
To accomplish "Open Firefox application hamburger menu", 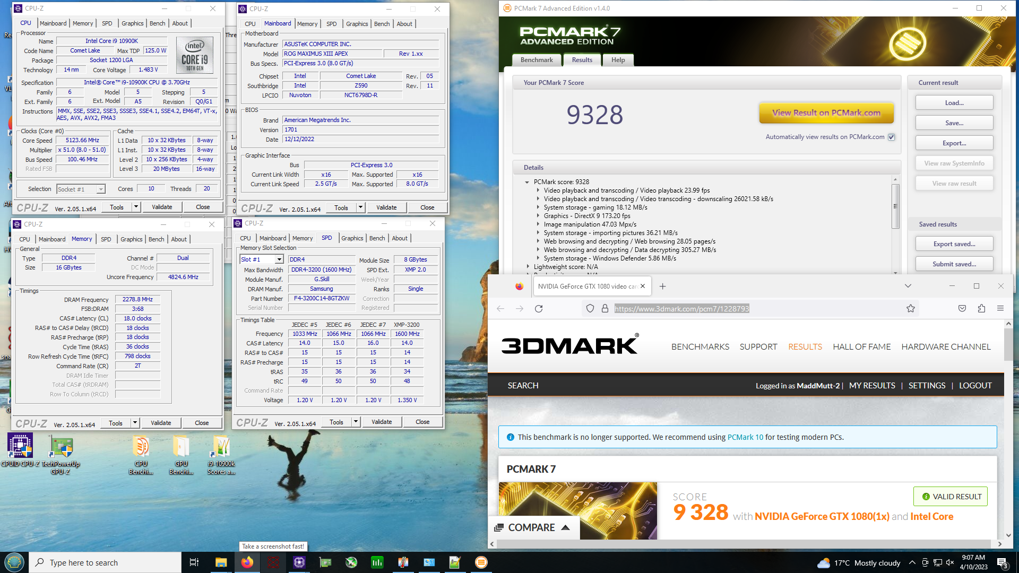I will tap(1000, 309).
